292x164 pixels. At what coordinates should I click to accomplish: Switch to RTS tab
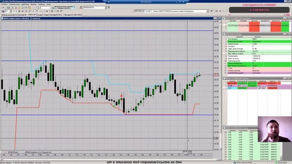click(x=60, y=15)
